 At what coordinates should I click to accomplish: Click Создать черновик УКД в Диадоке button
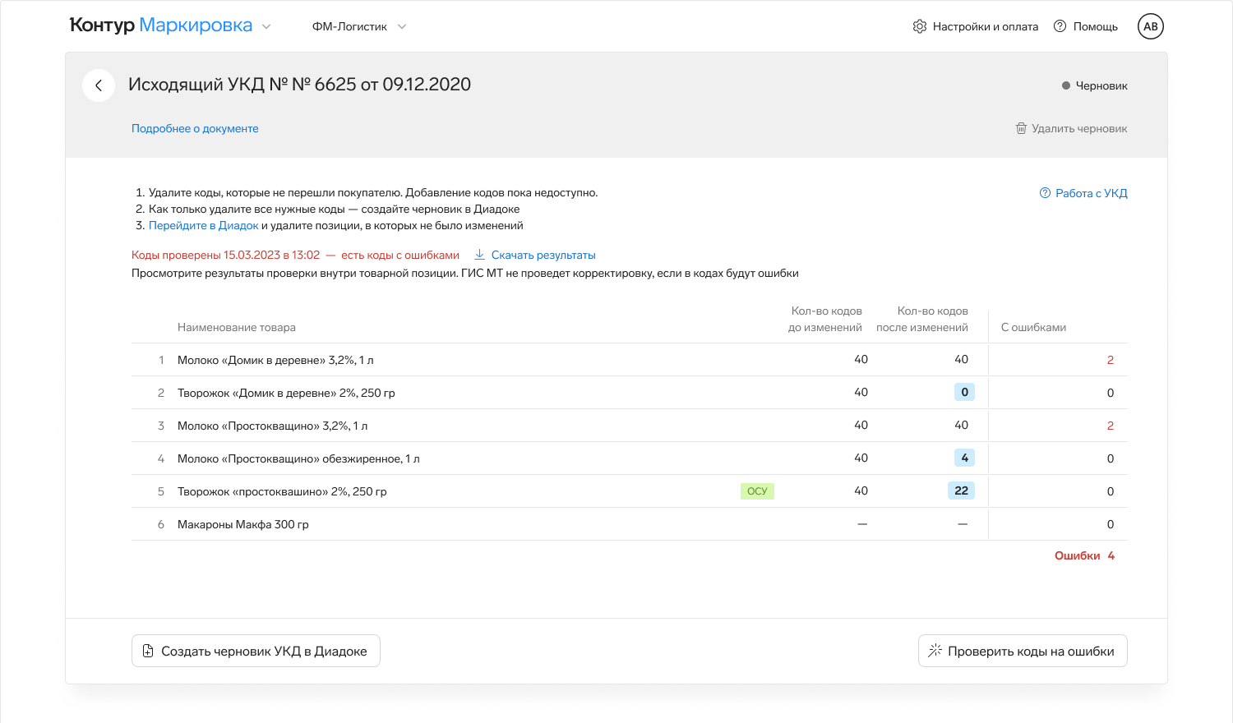click(256, 651)
